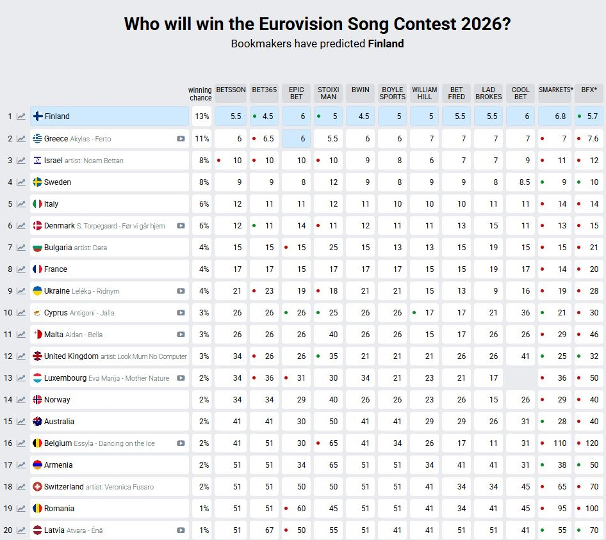Viewport: 606px width, 540px height.
Task: Click Finland's 13% winning chance cell
Action: click(x=202, y=116)
